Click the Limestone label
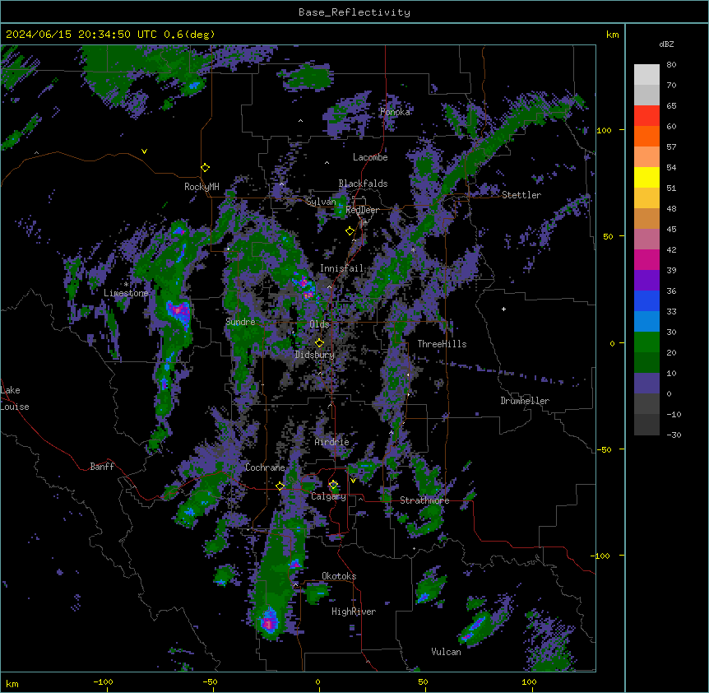 click(x=126, y=293)
